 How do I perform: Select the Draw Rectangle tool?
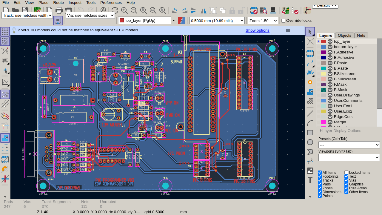[310, 133]
